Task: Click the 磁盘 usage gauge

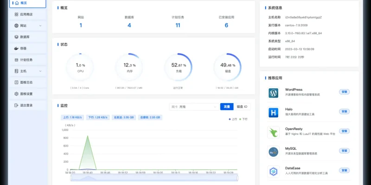Action: pyautogui.click(x=227, y=67)
